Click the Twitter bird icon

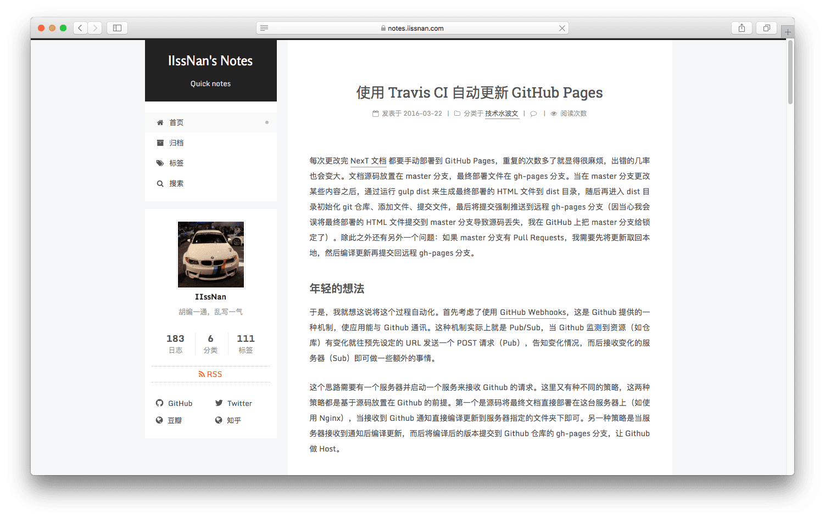pyautogui.click(x=219, y=403)
